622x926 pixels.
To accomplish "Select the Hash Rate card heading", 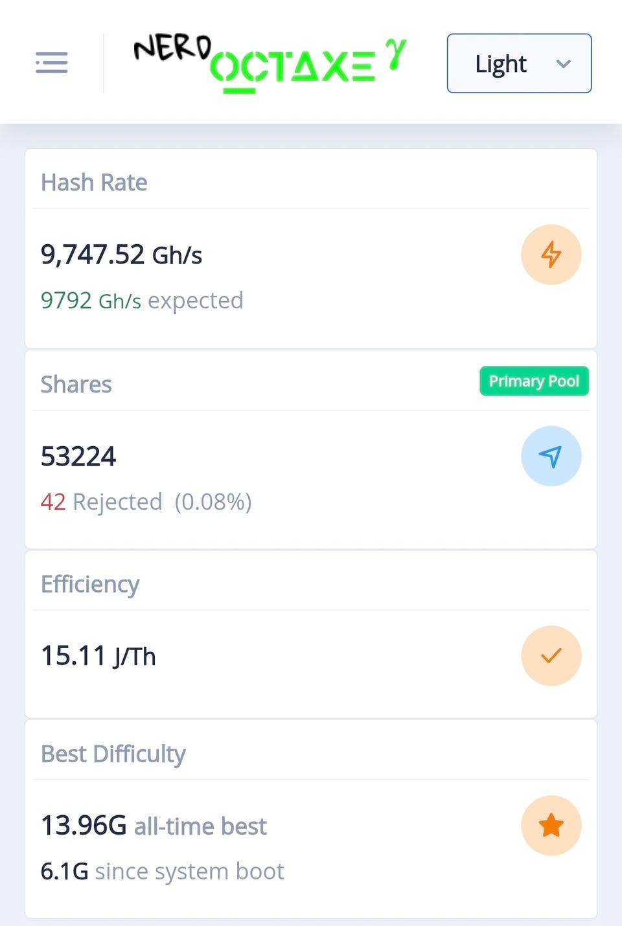I will click(94, 183).
